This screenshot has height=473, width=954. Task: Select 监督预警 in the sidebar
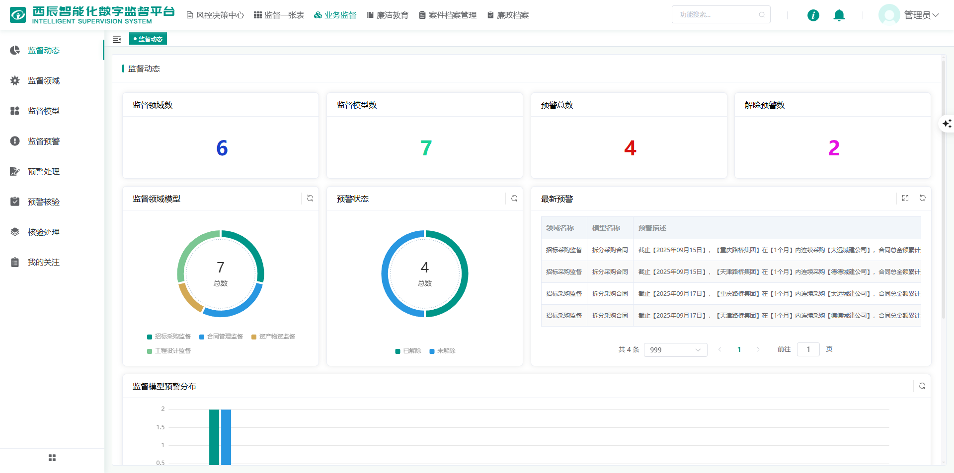(44, 141)
